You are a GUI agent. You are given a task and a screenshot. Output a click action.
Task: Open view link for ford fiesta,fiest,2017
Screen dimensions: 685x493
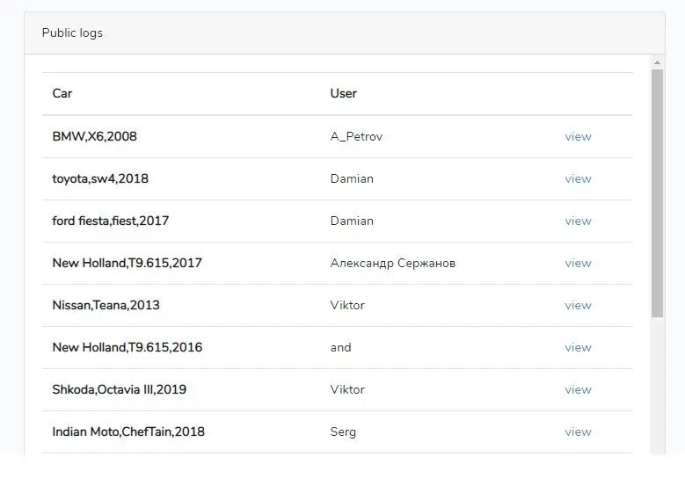click(x=578, y=221)
